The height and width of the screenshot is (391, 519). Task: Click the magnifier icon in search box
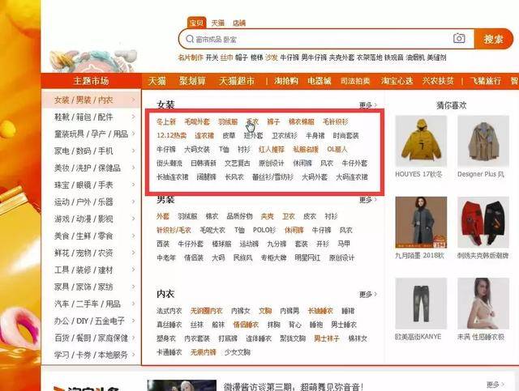coord(190,39)
